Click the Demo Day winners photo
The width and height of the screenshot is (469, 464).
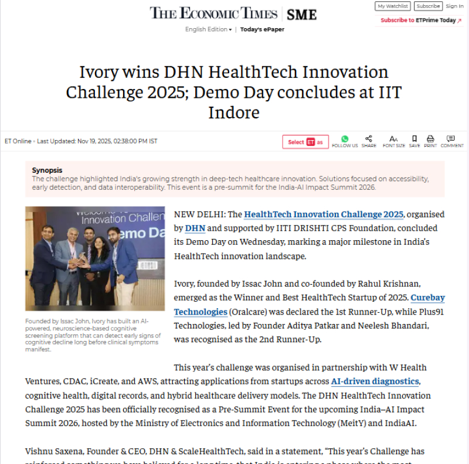tap(95, 258)
